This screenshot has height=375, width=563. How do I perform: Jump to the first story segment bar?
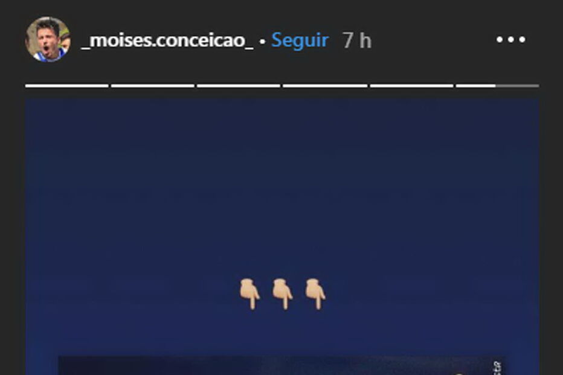[x=67, y=86]
